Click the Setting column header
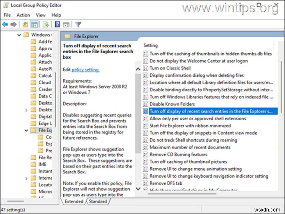 click(150, 45)
